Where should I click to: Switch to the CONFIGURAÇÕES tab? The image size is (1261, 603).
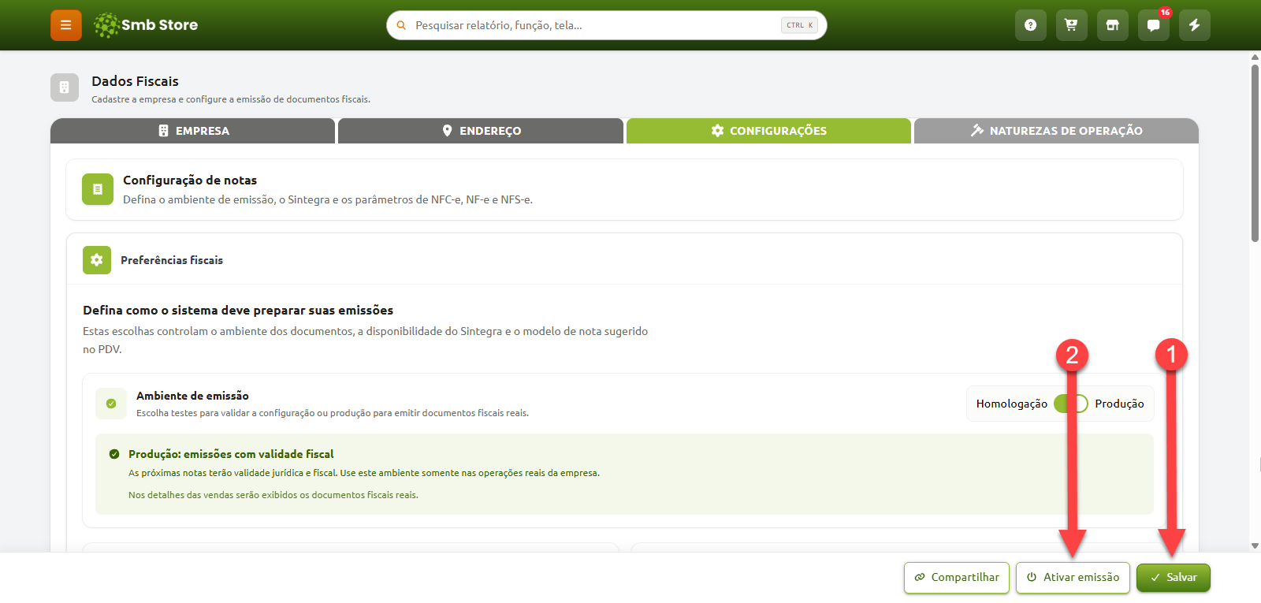pyautogui.click(x=768, y=131)
